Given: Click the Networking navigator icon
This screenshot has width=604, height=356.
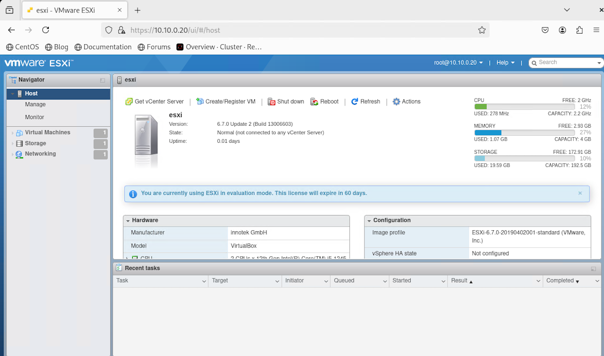Looking at the screenshot, I should coord(19,154).
